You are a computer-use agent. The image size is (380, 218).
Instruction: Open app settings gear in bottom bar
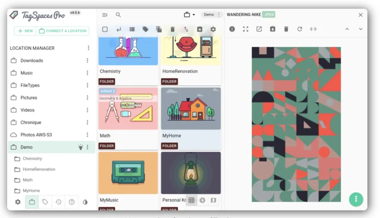[x=18, y=202]
